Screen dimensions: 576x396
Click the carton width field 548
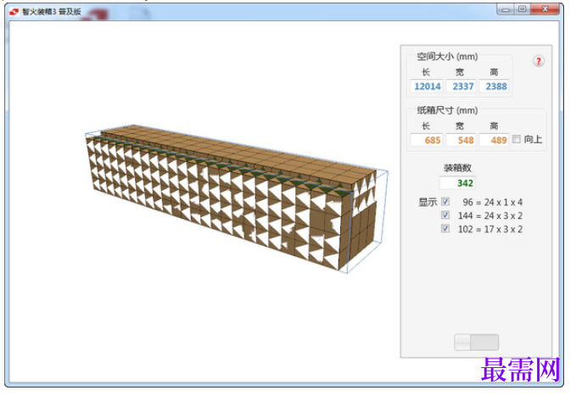[x=461, y=140]
